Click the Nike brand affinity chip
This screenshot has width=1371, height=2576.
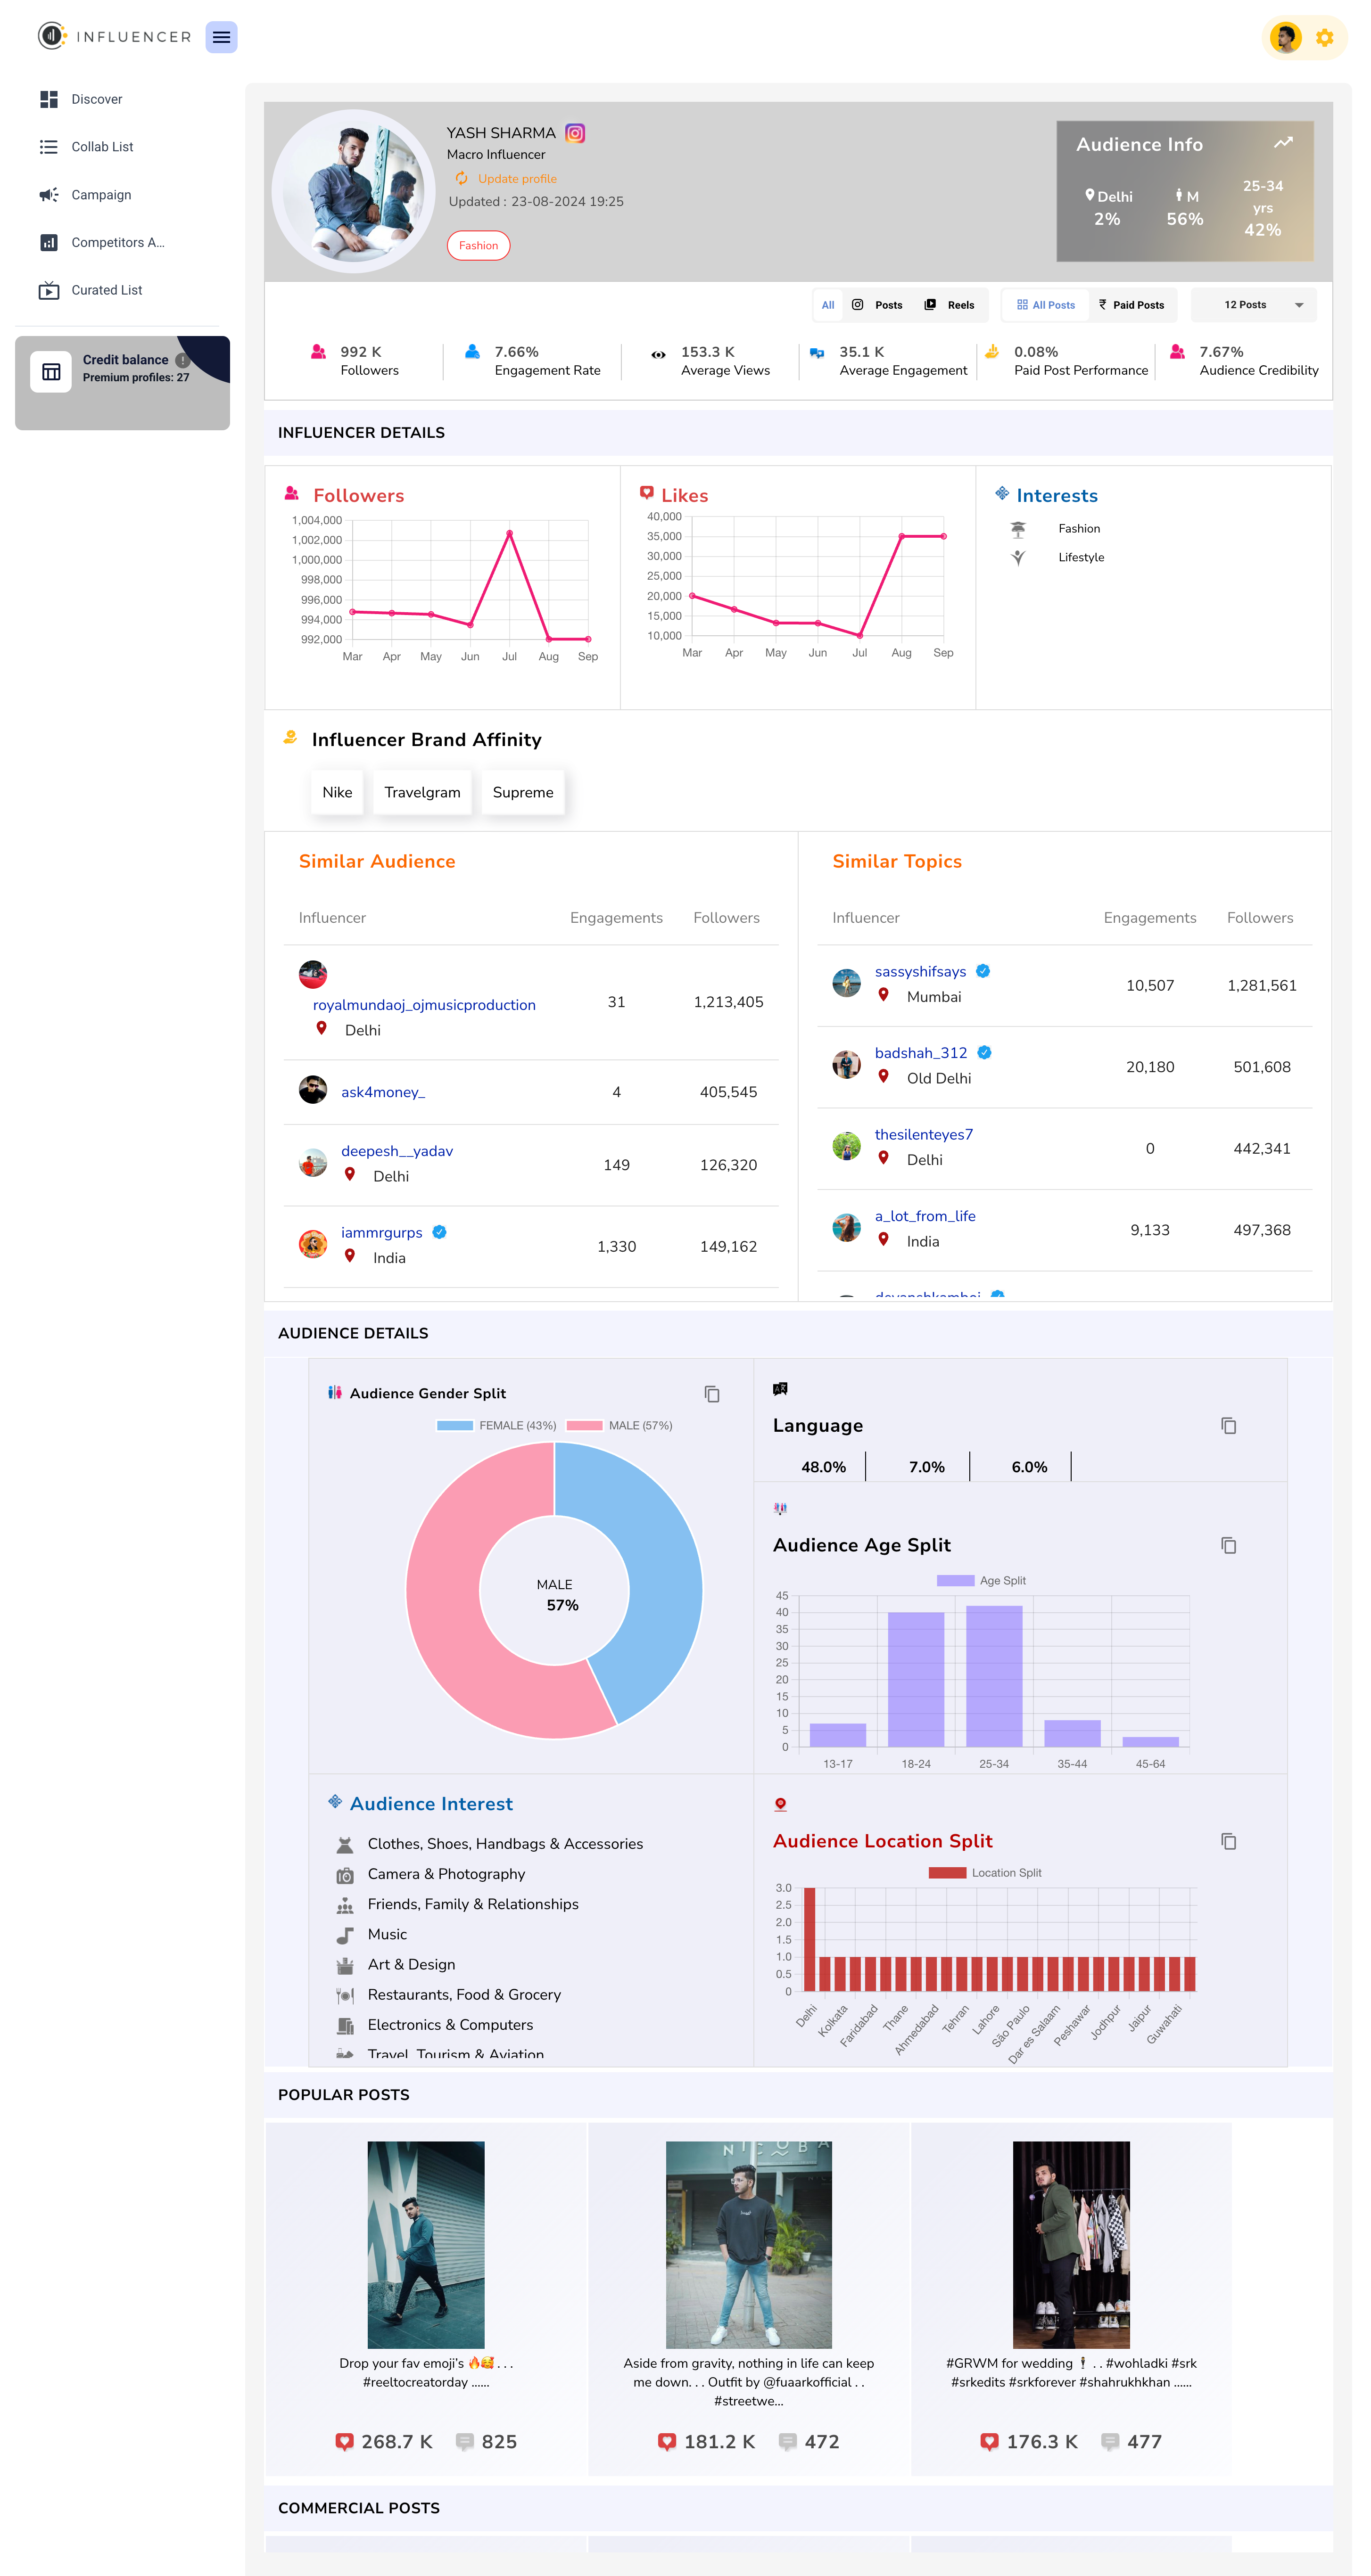(x=337, y=792)
